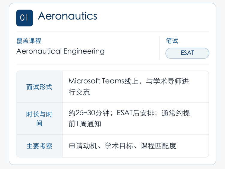Click the 前1周通知 notice text

pos(85,124)
